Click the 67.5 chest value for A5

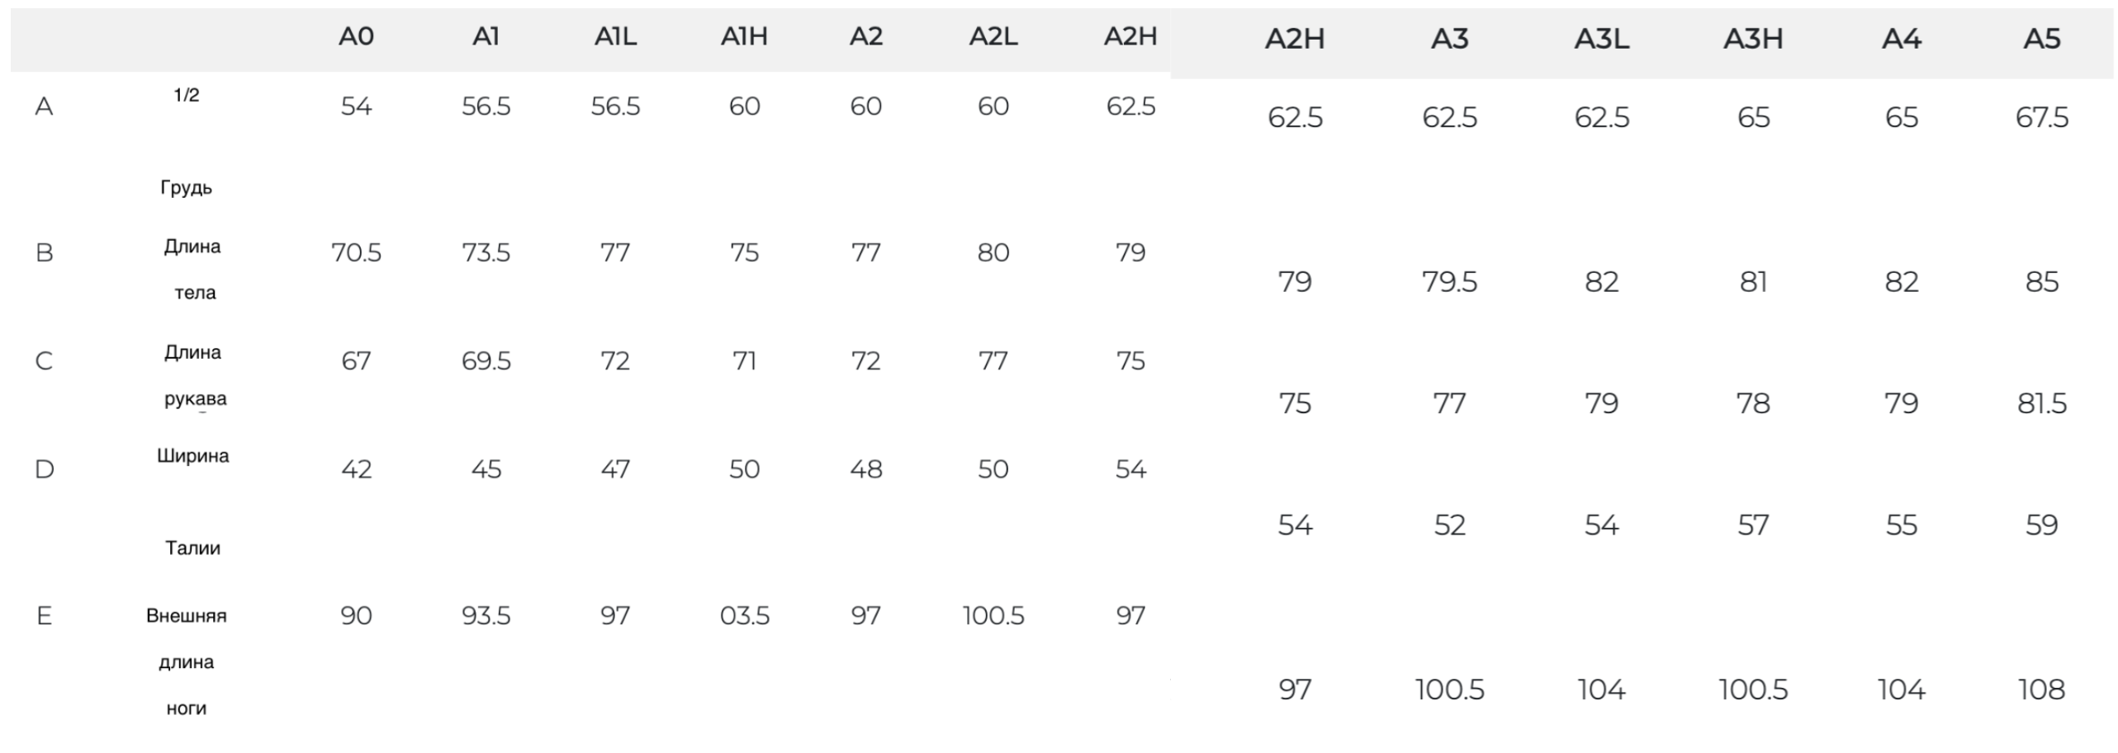(x=2041, y=118)
